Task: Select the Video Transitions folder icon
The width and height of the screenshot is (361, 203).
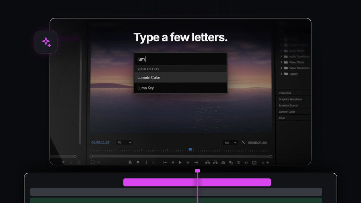Action: click(286, 68)
